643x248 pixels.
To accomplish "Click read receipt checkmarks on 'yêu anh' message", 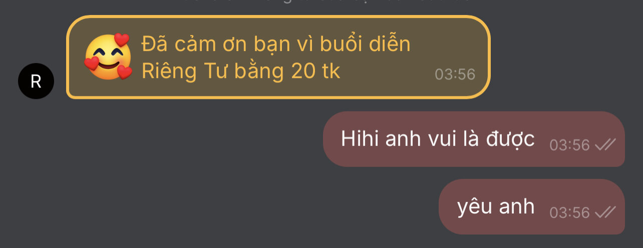I will coord(605,213).
